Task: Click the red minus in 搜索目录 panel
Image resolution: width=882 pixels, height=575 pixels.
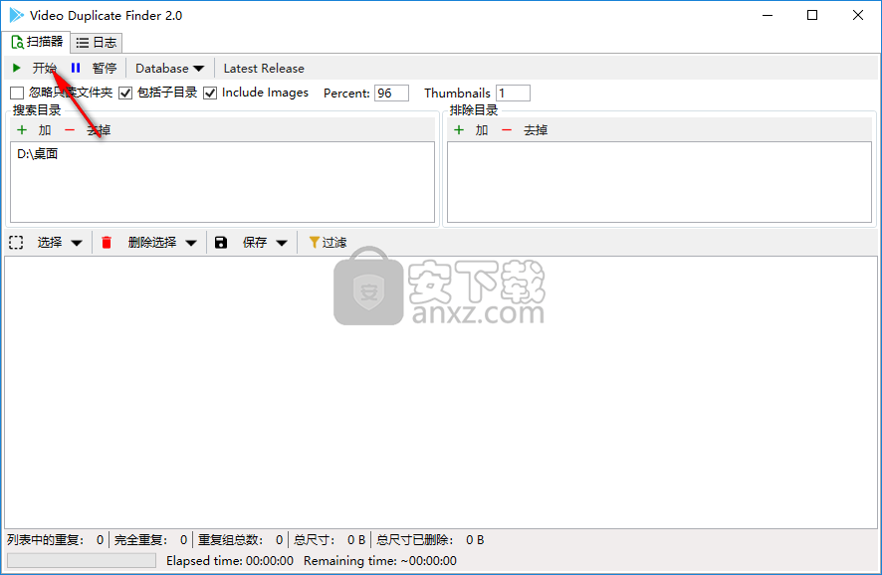Action: pyautogui.click(x=70, y=130)
